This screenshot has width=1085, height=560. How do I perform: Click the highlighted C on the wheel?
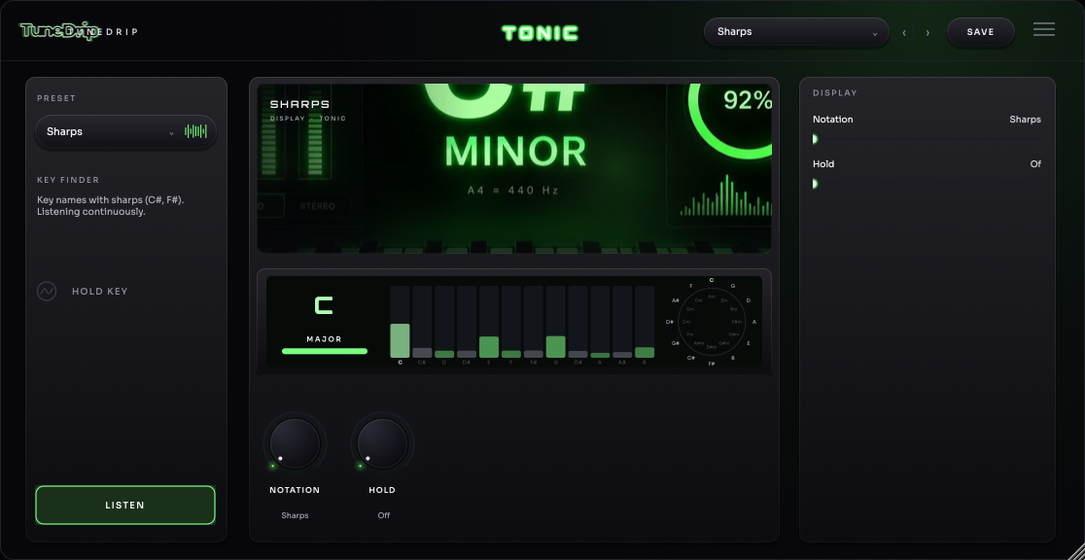712,280
